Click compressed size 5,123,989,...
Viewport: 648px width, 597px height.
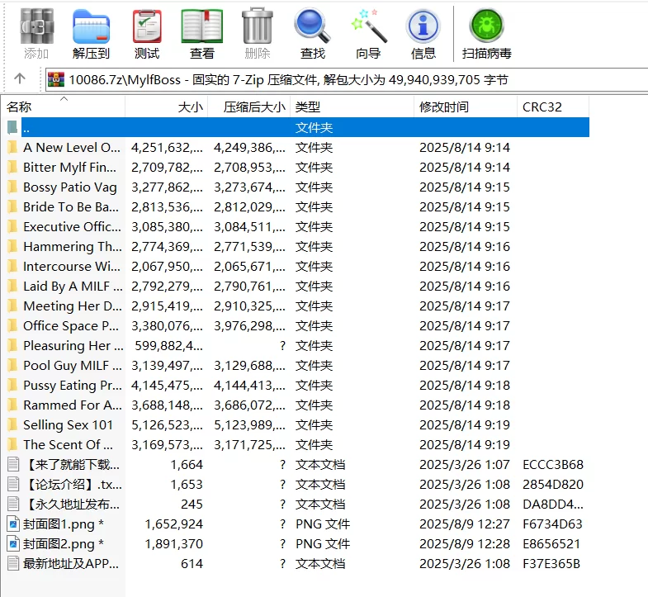[249, 425]
